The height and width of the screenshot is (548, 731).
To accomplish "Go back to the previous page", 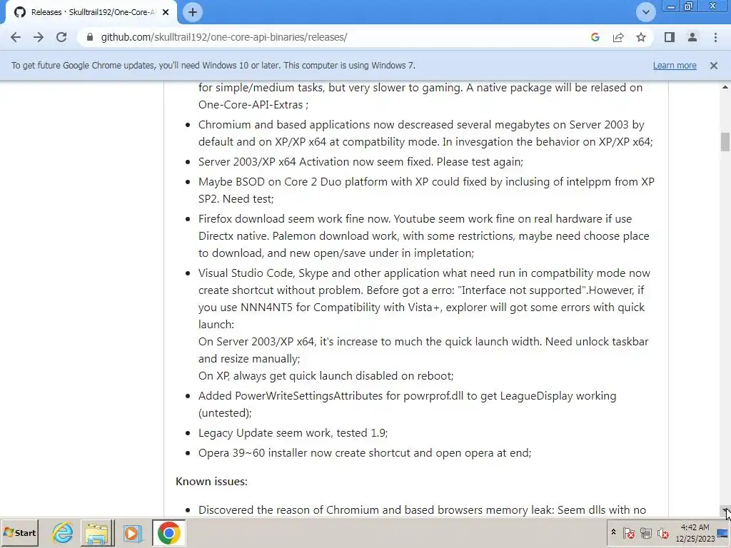I will coord(16,37).
